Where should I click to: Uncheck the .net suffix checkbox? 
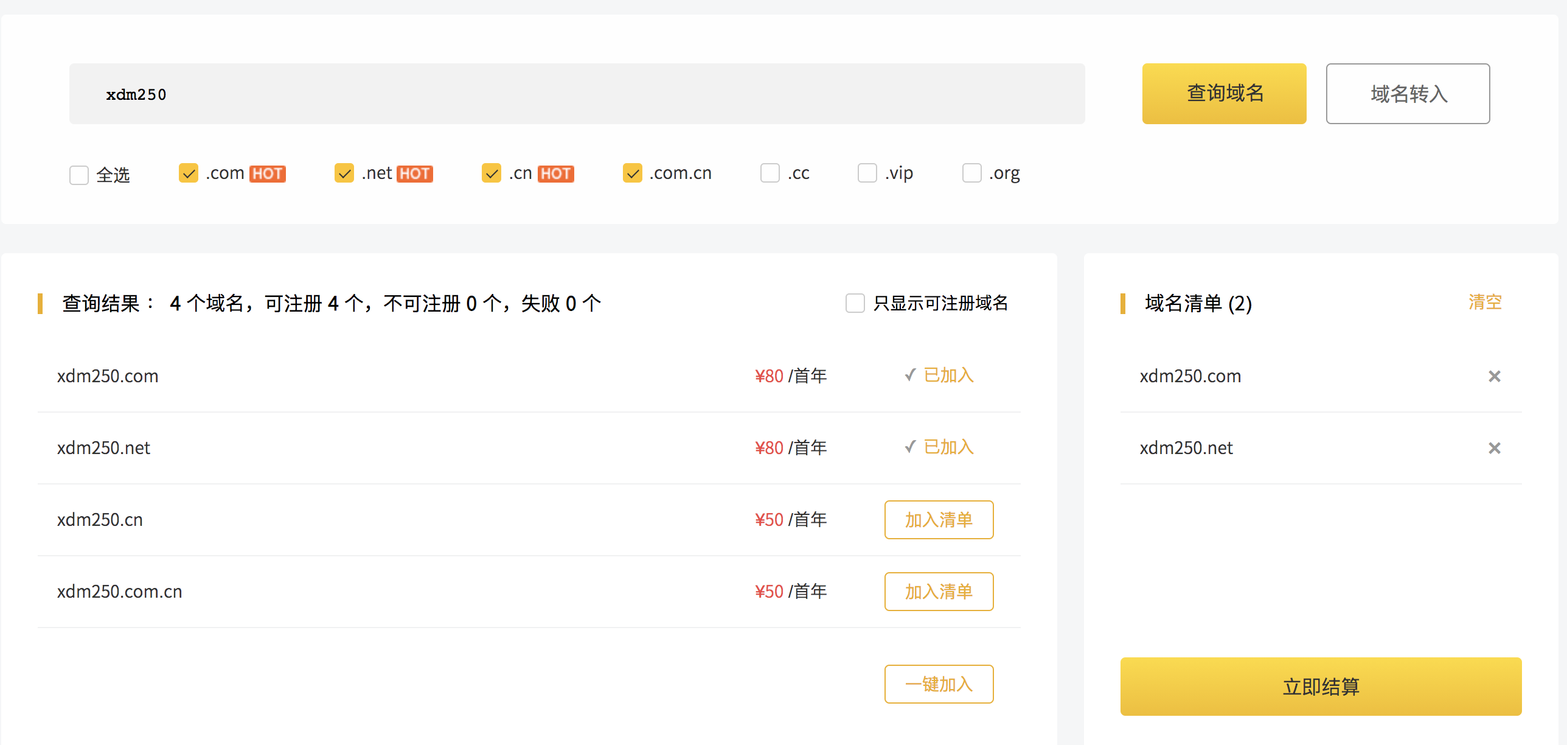(x=344, y=173)
